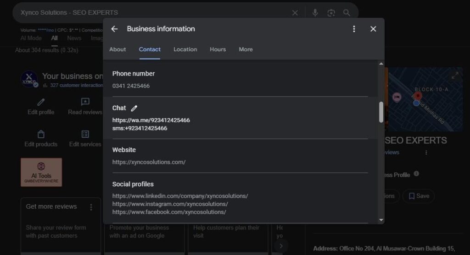
Task: Click the Save button in knowledge panel
Action: (419, 196)
